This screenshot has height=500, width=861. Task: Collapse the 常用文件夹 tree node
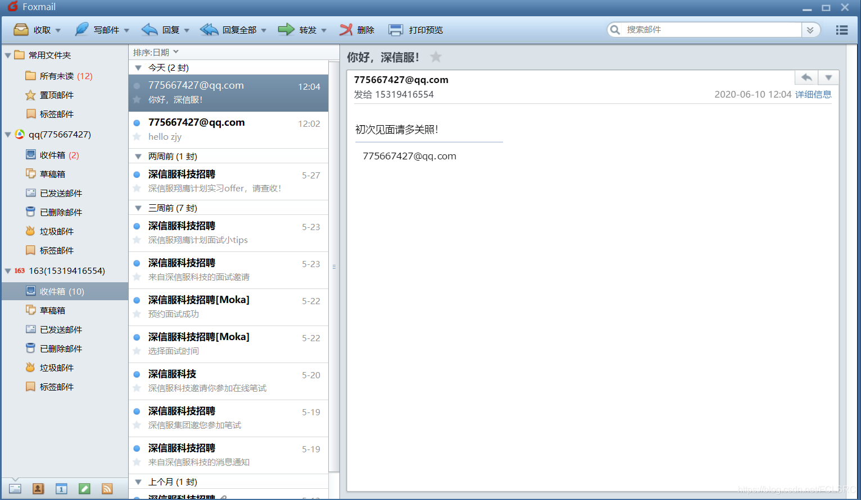pos(8,55)
